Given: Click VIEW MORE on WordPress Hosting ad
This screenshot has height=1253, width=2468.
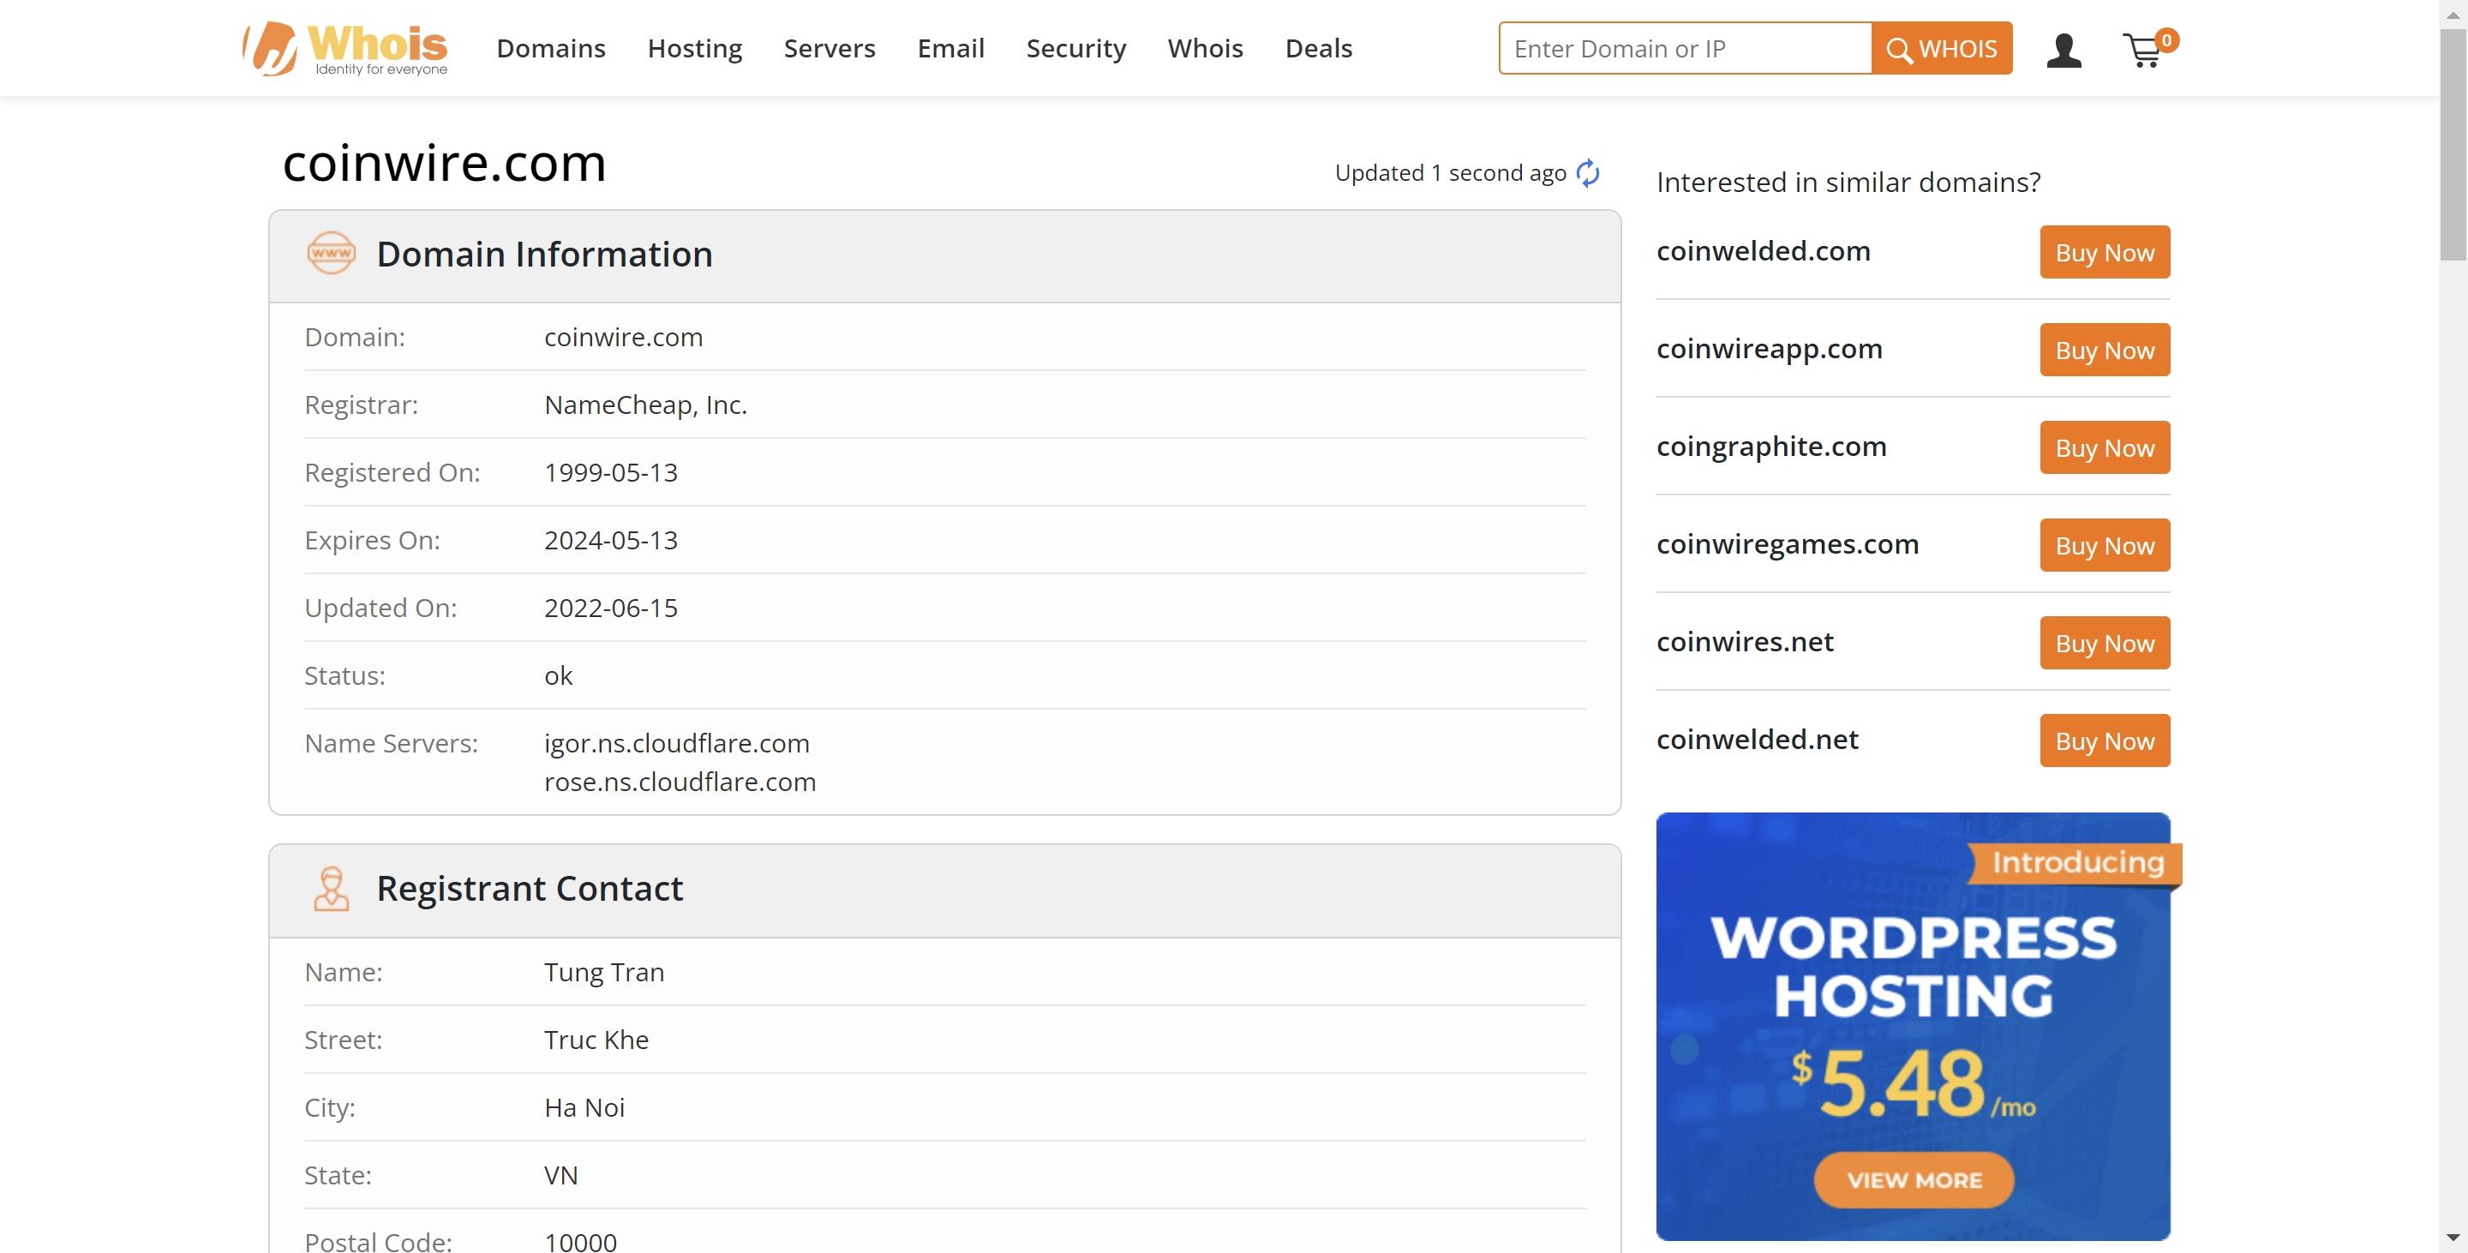Looking at the screenshot, I should click(1912, 1179).
